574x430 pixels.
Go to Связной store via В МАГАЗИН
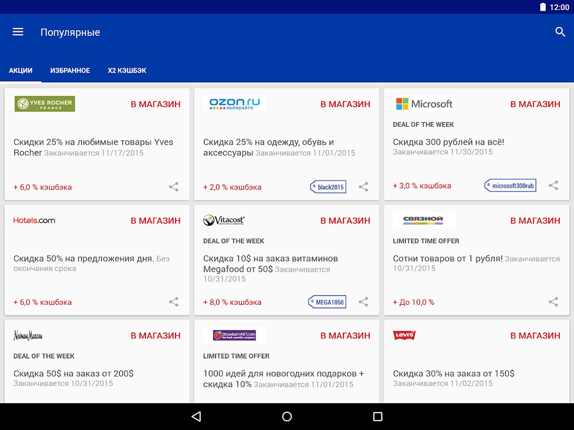click(x=535, y=221)
